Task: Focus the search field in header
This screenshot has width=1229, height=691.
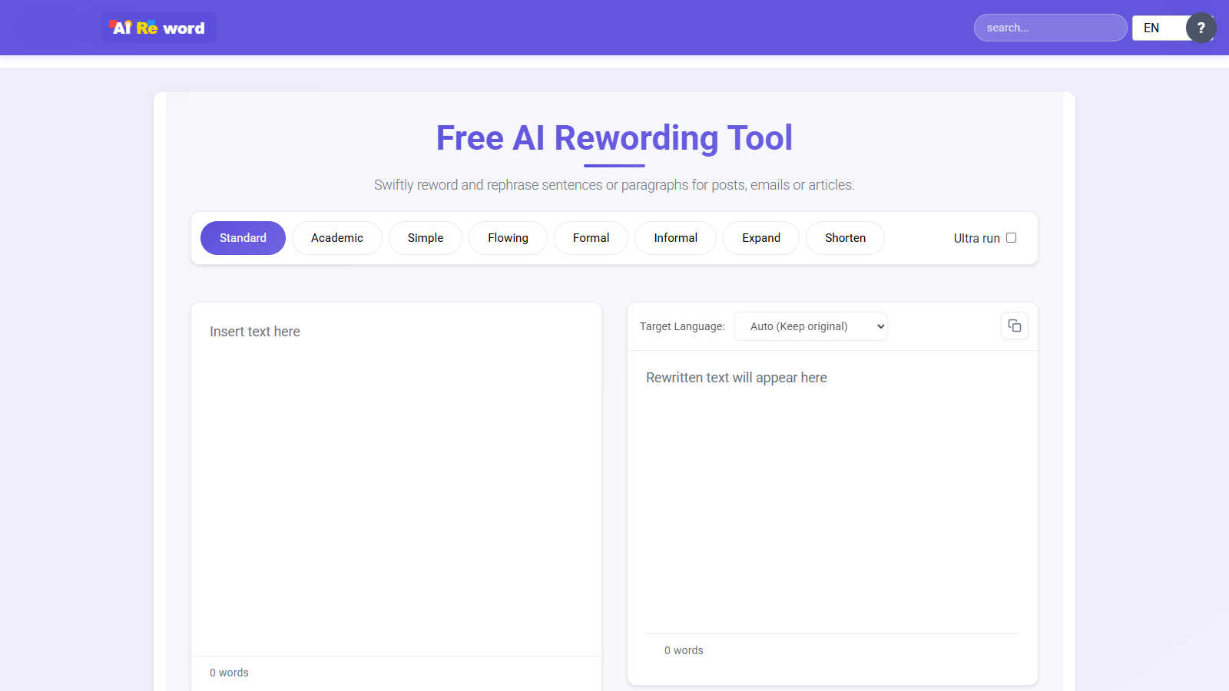Action: pyautogui.click(x=1050, y=28)
